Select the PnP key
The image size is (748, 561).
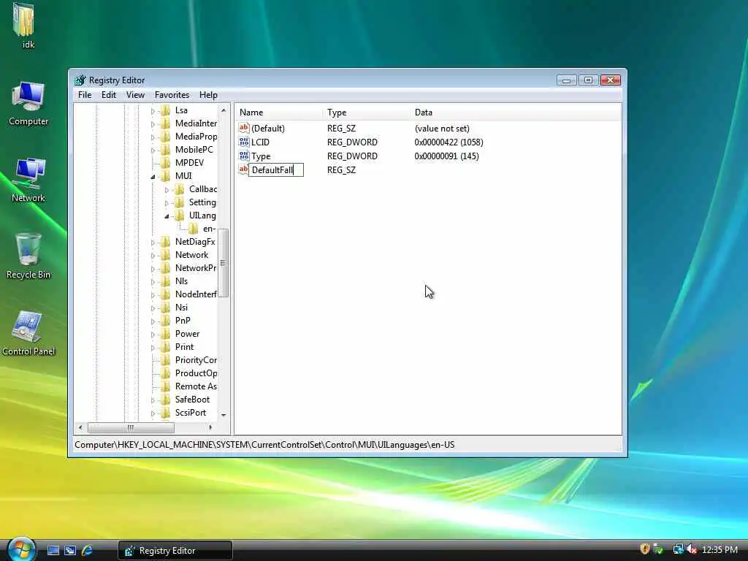coord(183,321)
